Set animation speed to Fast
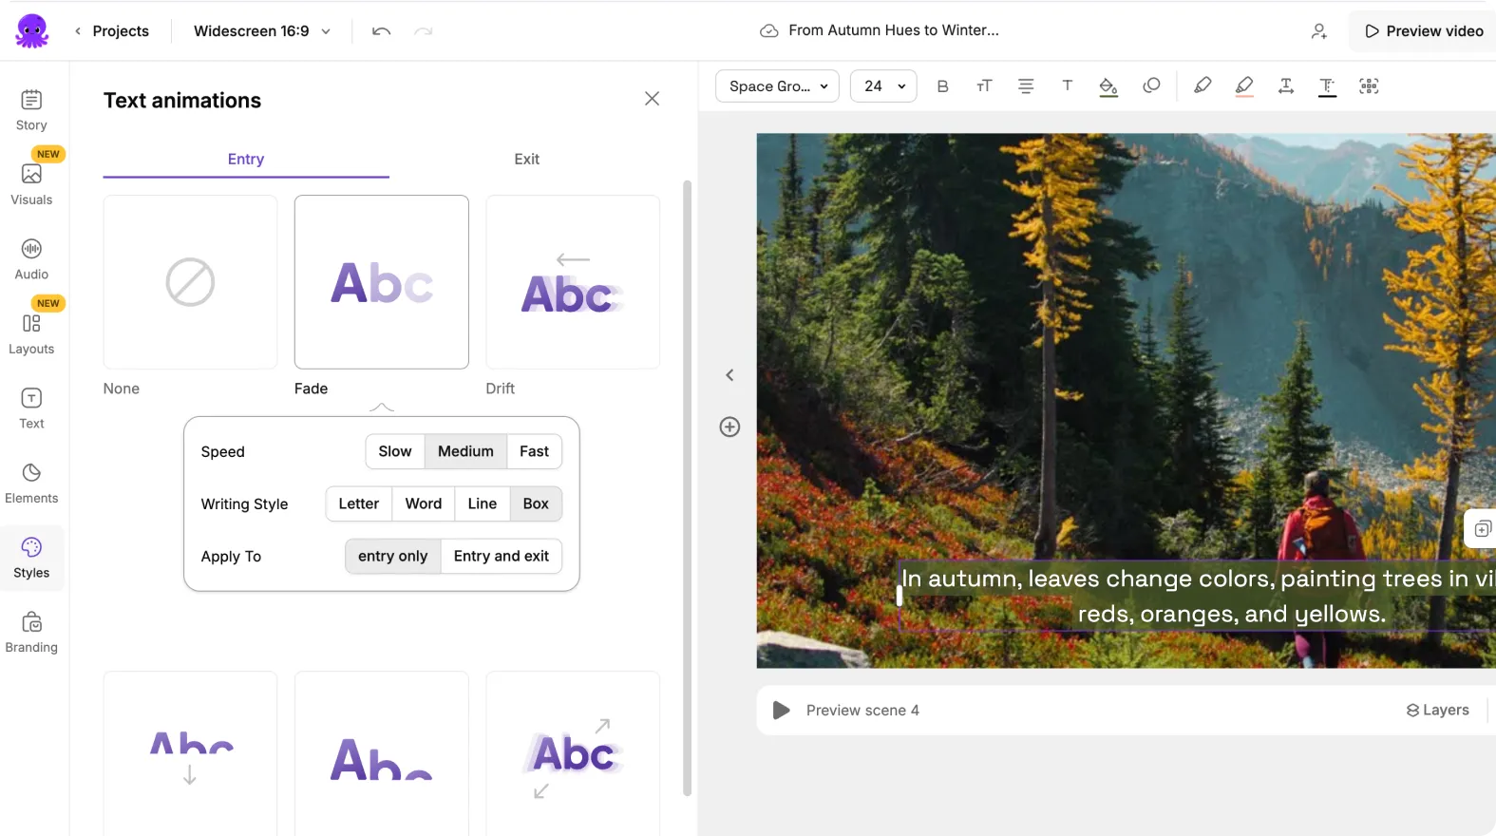This screenshot has height=836, width=1496. click(534, 451)
